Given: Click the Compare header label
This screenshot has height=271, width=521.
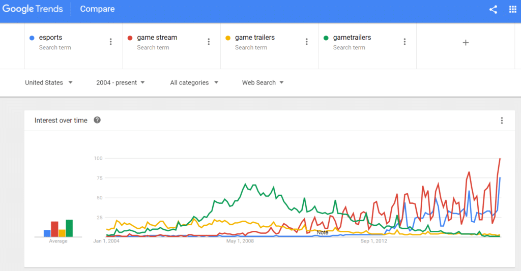Looking at the screenshot, I should pos(97,9).
